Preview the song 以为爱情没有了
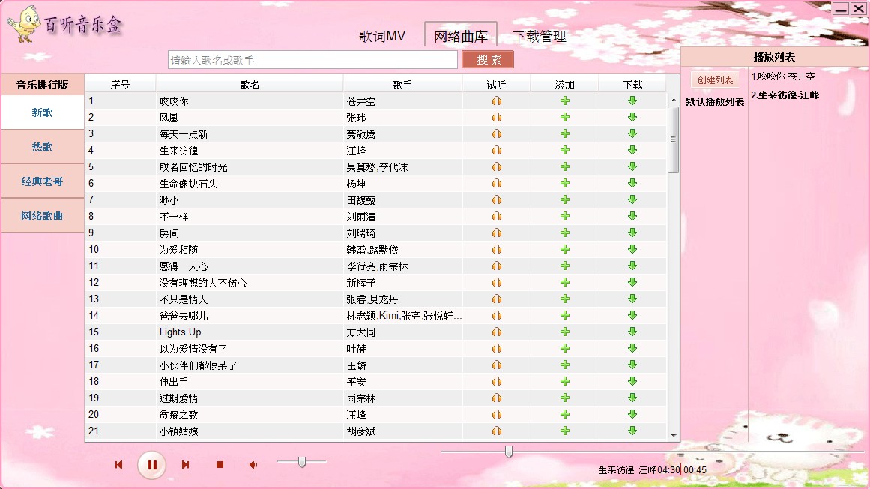The width and height of the screenshot is (870, 489). (496, 348)
